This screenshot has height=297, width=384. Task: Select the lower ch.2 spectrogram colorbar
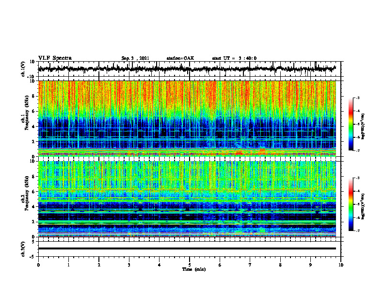(351, 204)
